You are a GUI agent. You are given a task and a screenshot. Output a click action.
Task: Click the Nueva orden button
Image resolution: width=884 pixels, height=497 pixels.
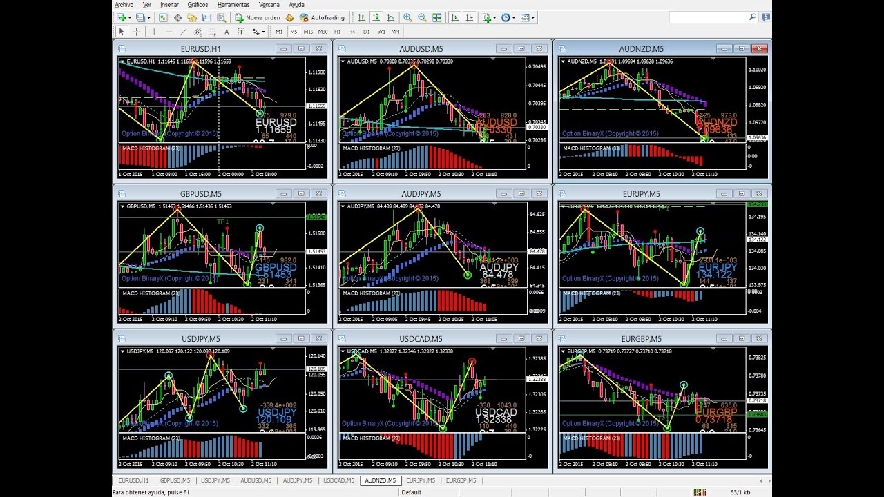[x=258, y=17]
